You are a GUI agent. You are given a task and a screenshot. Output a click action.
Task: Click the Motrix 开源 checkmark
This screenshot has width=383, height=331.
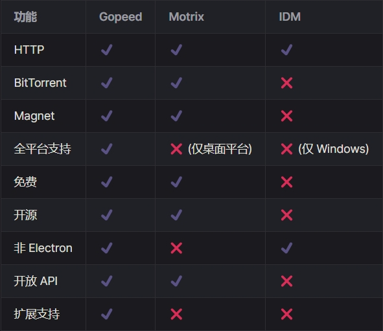click(176, 215)
